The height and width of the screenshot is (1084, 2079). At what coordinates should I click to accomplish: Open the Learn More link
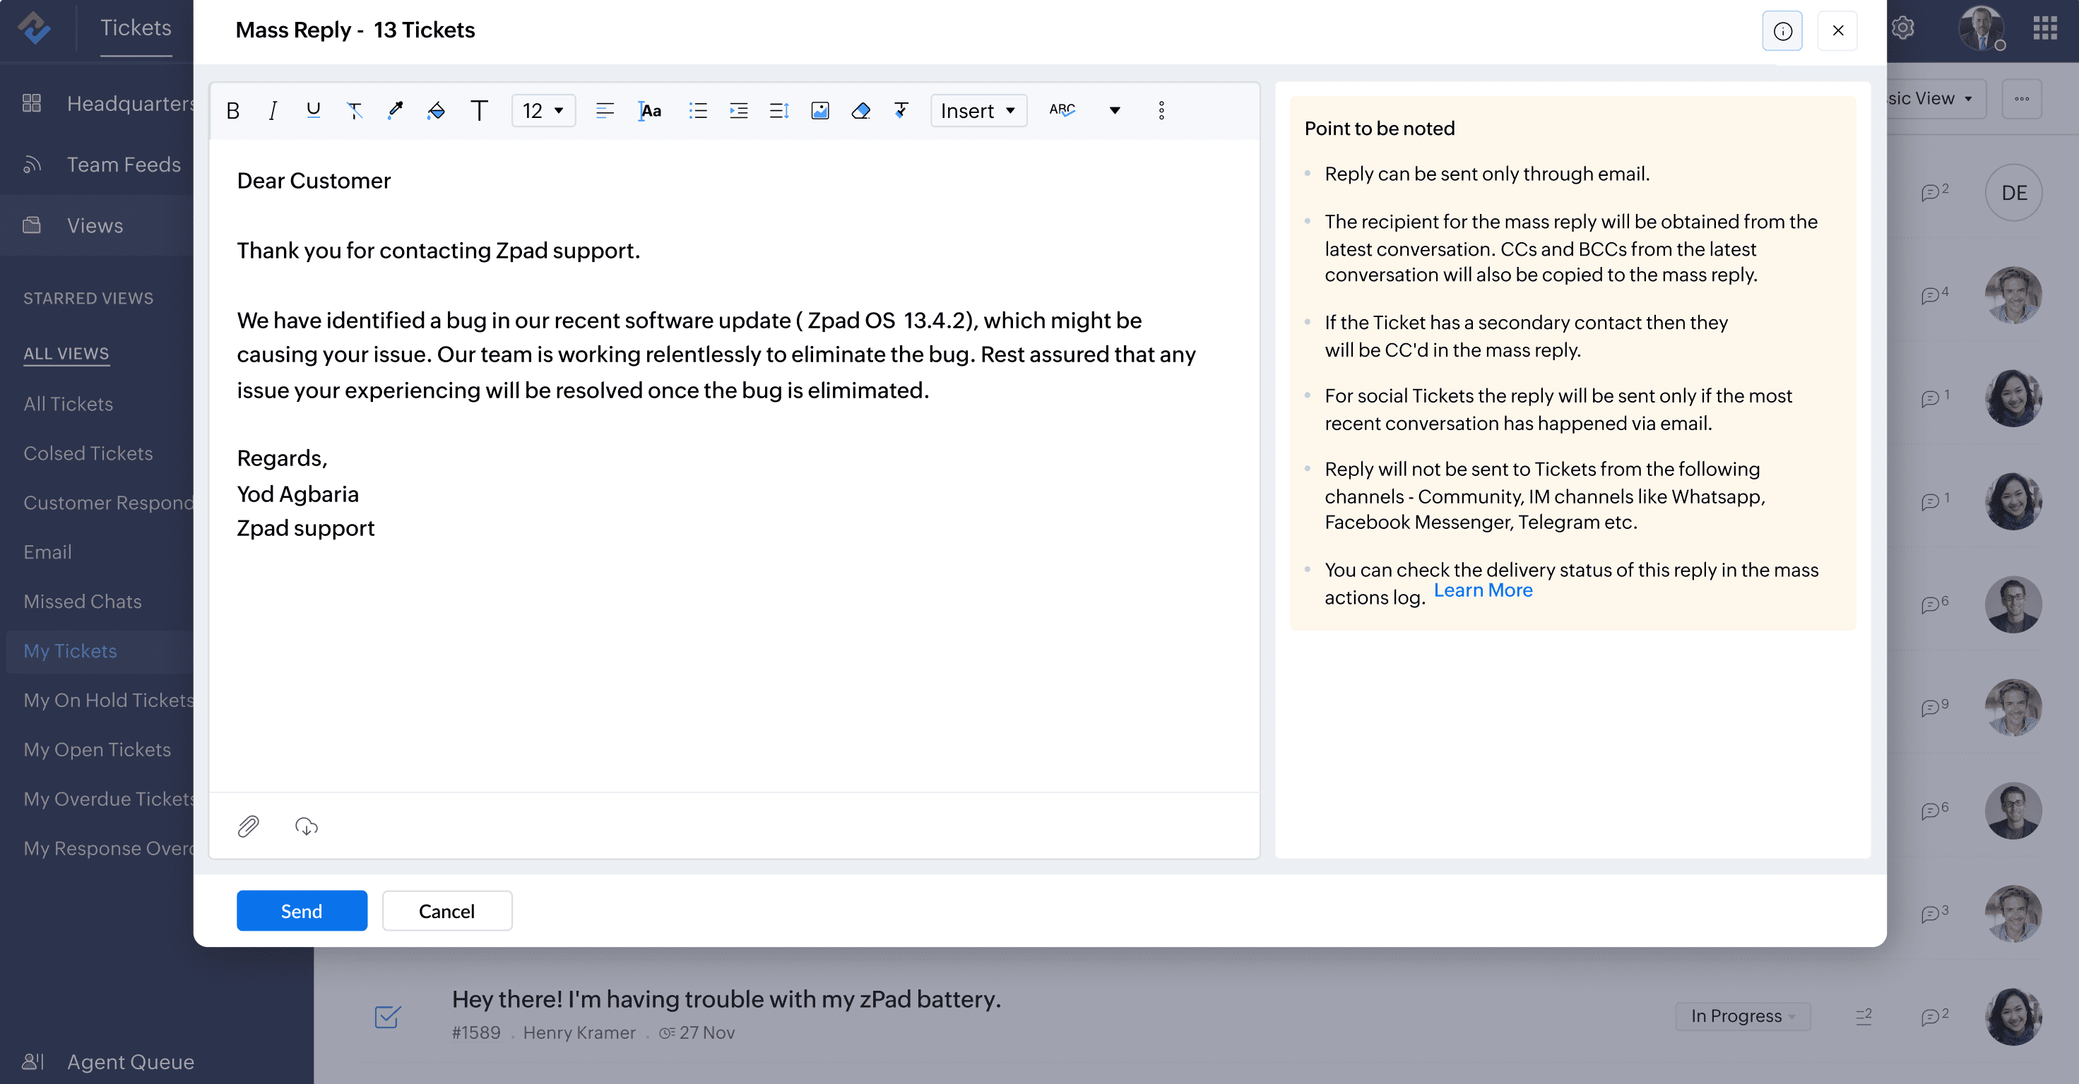1483,590
